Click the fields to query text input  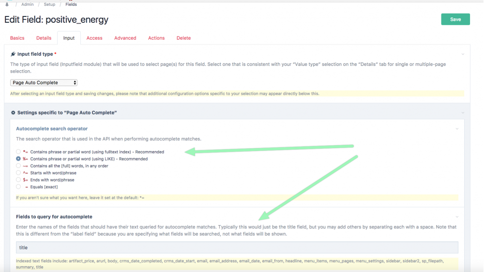pos(237,248)
